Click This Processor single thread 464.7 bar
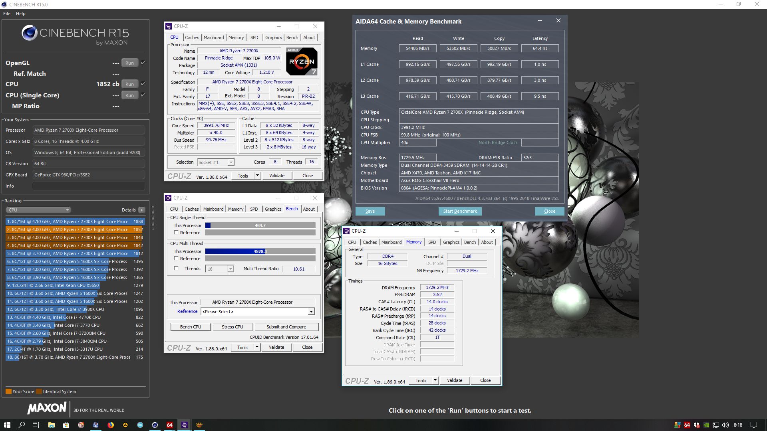This screenshot has width=767, height=431. point(260,225)
